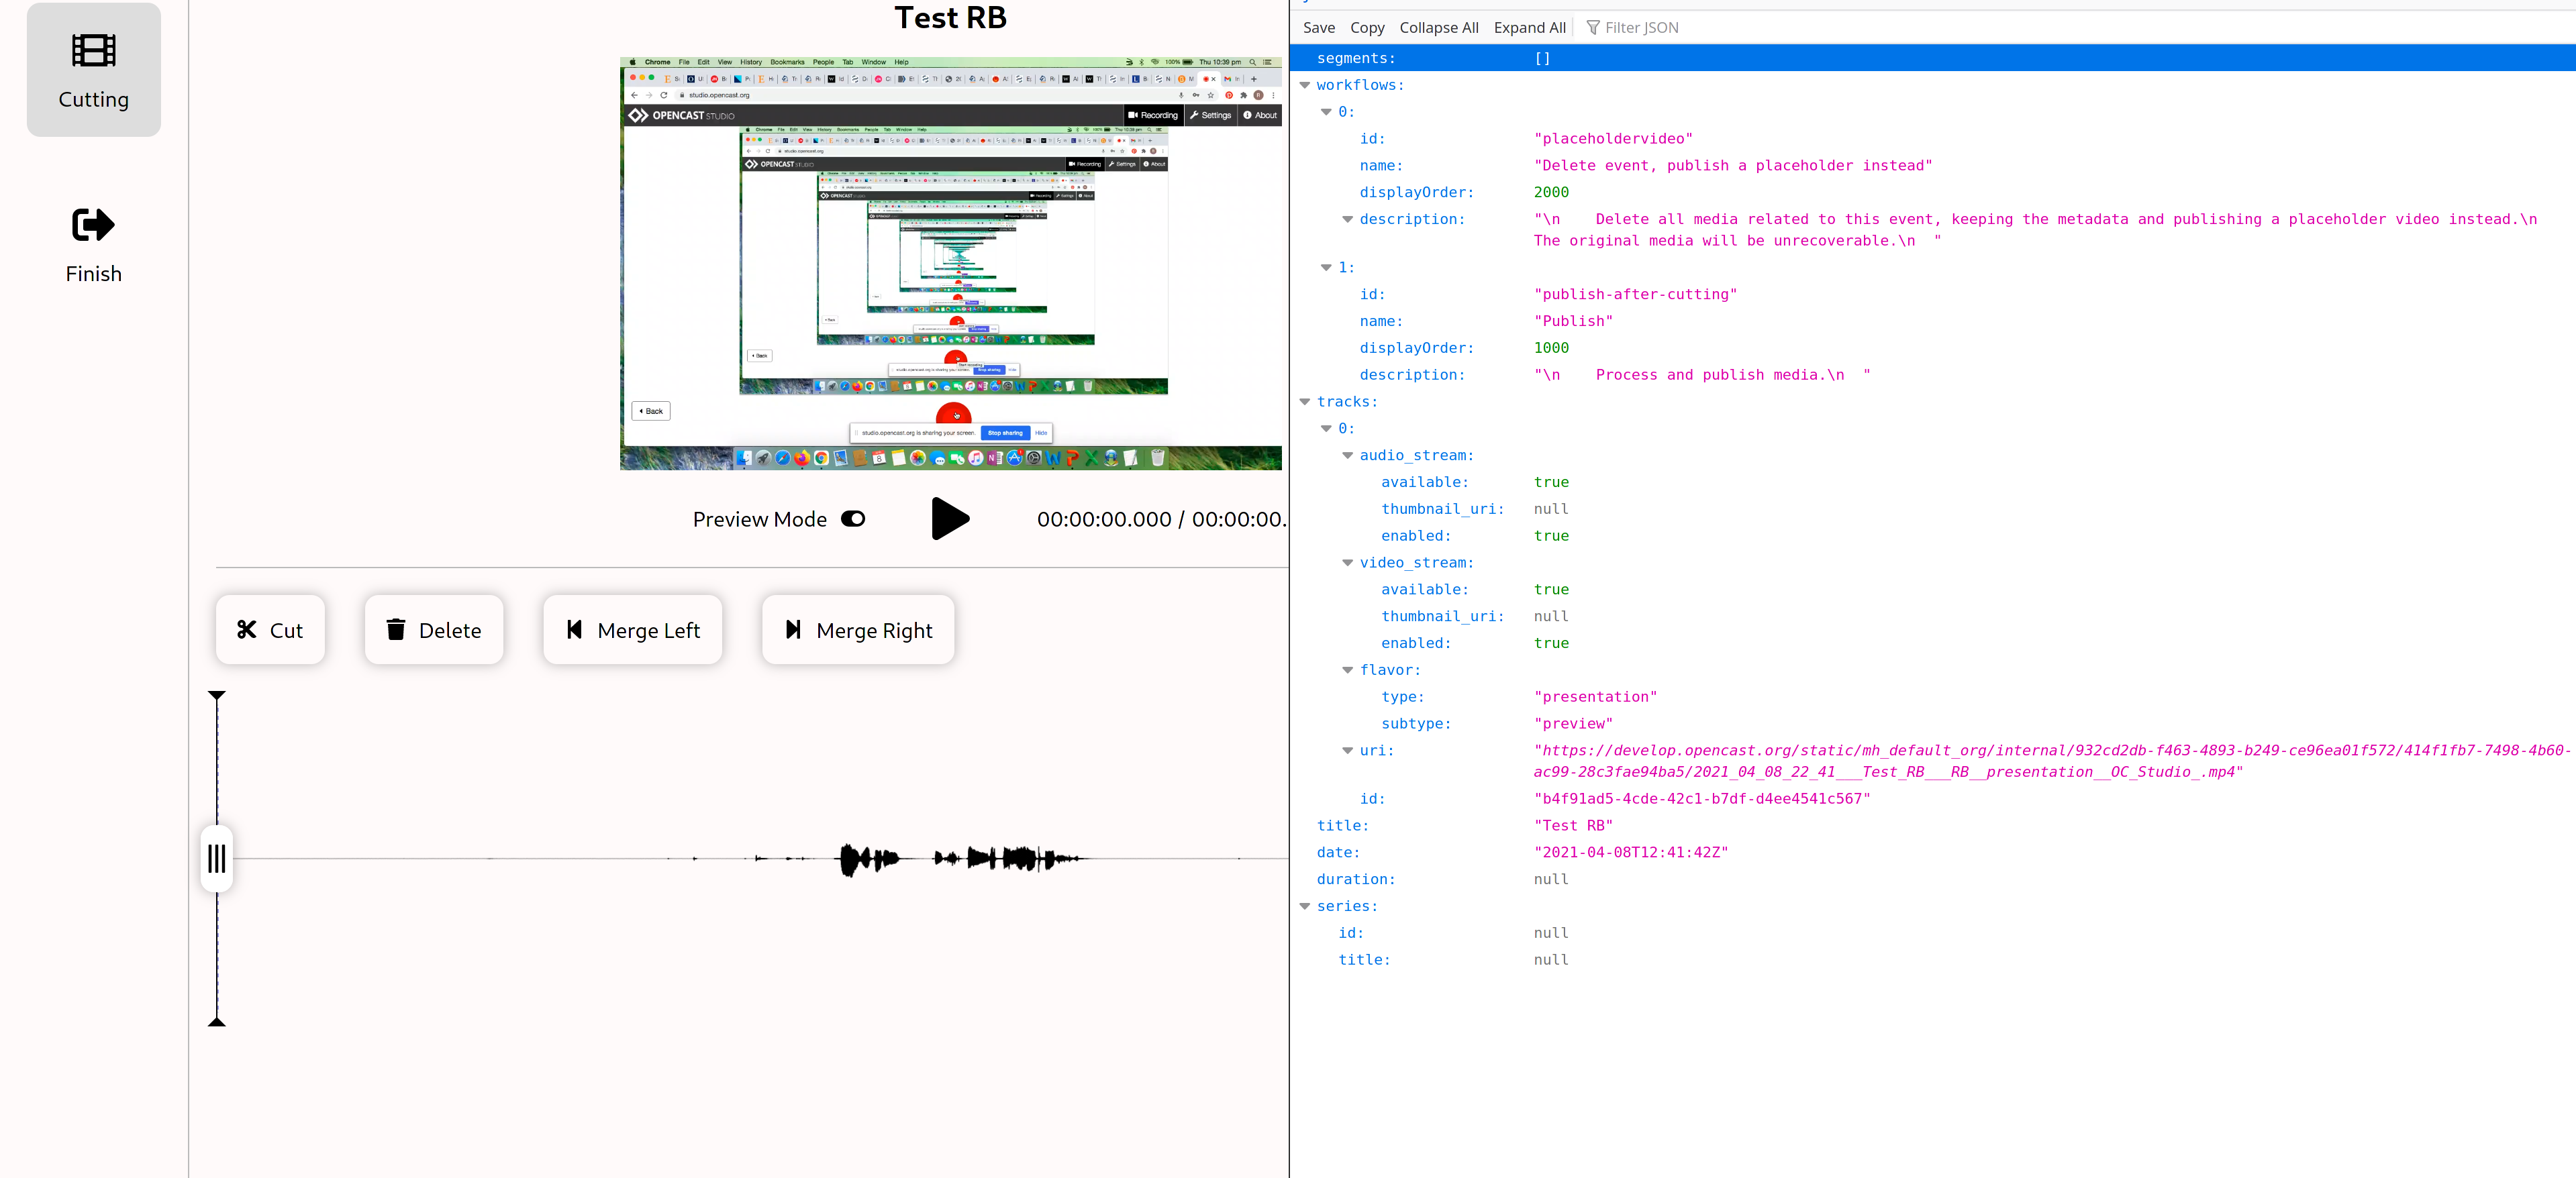Click the Merge Right skip-forward icon
The height and width of the screenshot is (1178, 2576).
click(794, 629)
